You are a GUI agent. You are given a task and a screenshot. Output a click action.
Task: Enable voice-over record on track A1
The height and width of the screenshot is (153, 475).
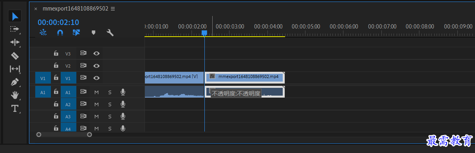point(123,93)
